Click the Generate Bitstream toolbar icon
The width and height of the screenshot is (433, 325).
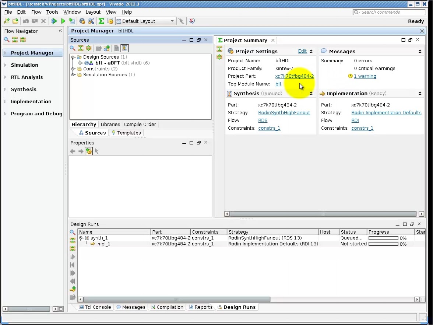[72, 21]
